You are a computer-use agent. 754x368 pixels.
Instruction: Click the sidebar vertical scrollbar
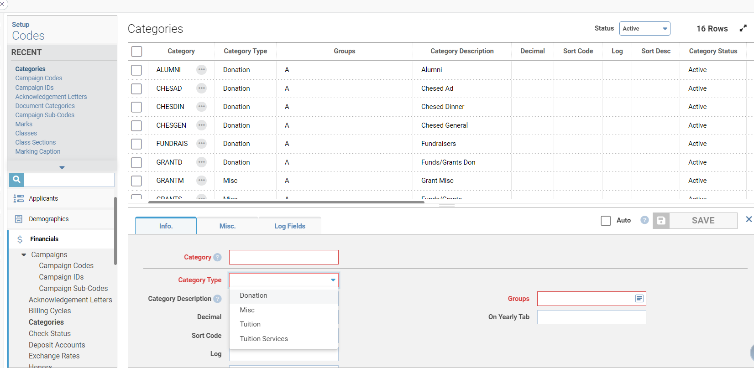tap(115, 231)
